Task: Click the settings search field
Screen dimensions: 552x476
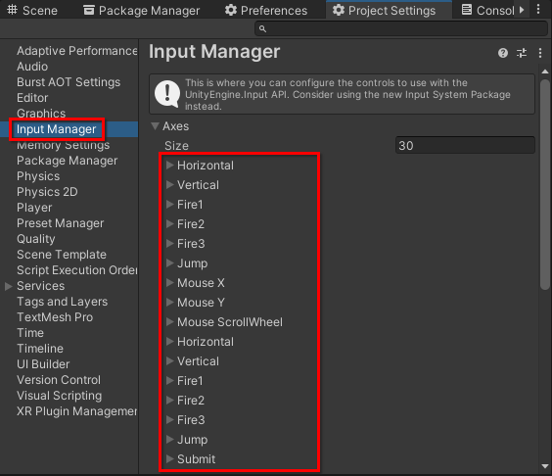Action: pos(401,28)
